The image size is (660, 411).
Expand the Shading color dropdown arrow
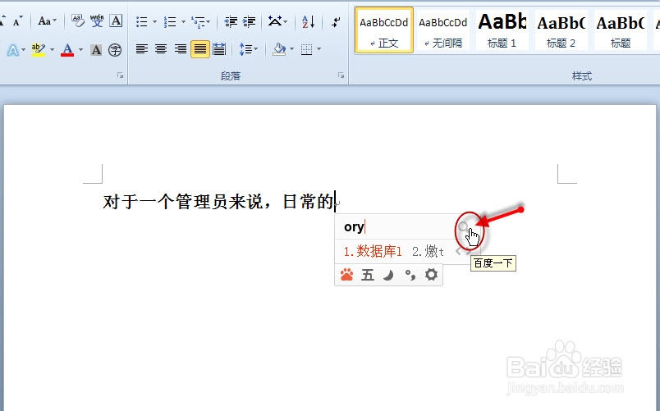(x=291, y=49)
